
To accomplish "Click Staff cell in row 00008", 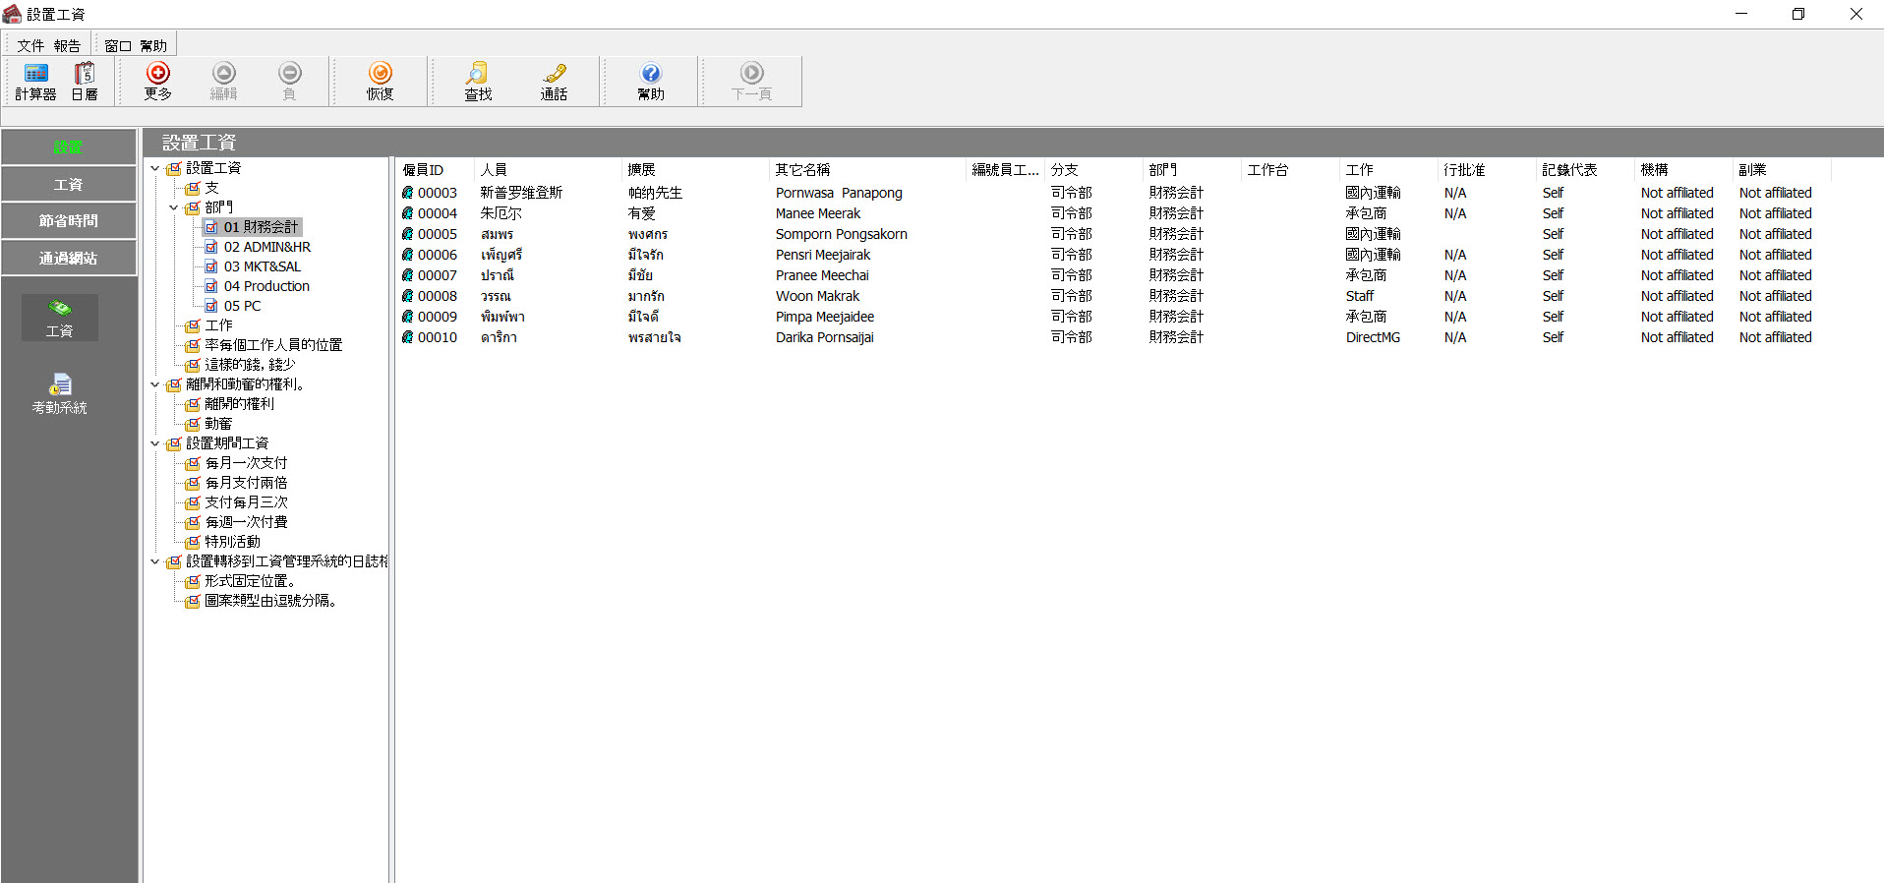I will click(x=1360, y=296).
